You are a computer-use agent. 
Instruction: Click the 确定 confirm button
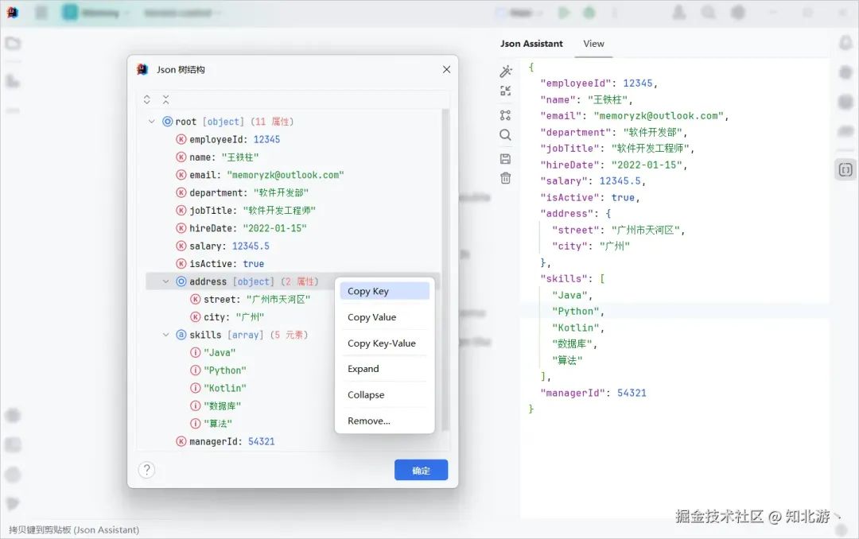pos(421,470)
